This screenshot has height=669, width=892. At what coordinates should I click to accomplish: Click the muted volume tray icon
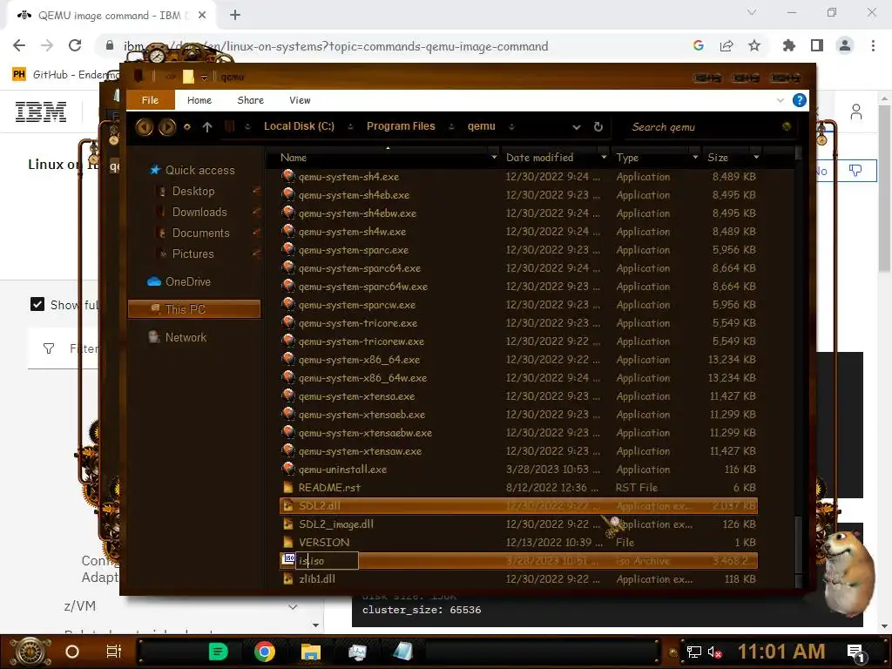(x=715, y=652)
